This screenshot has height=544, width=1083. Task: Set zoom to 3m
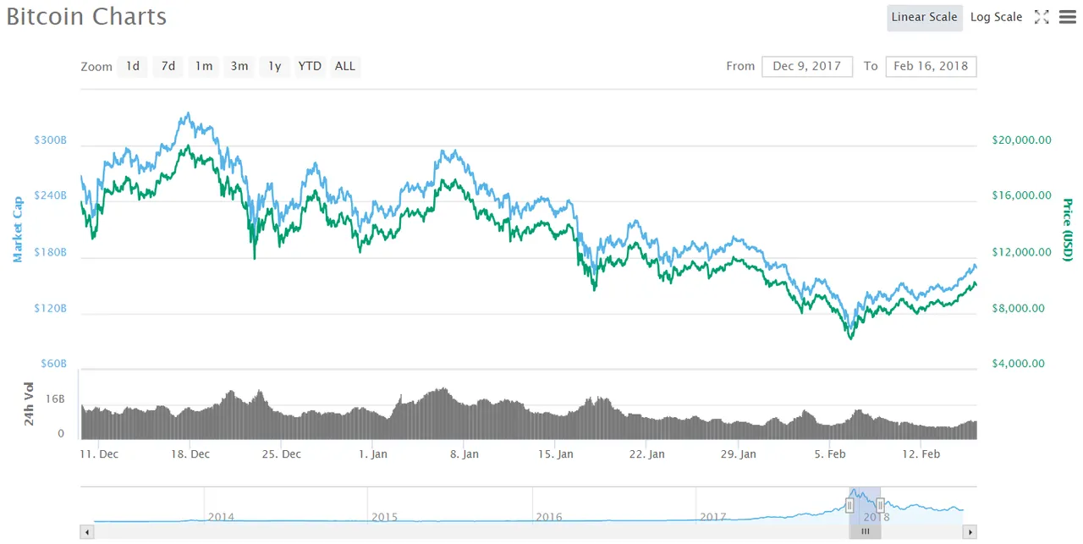pyautogui.click(x=239, y=66)
